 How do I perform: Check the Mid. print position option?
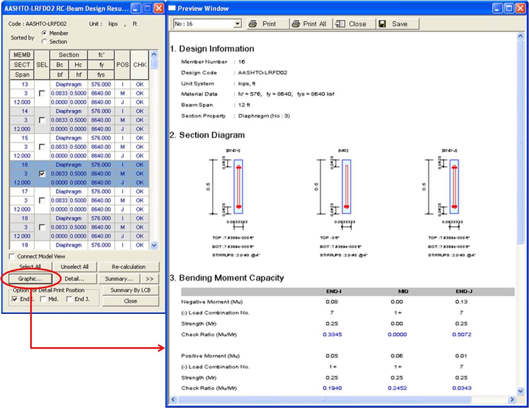click(x=43, y=299)
